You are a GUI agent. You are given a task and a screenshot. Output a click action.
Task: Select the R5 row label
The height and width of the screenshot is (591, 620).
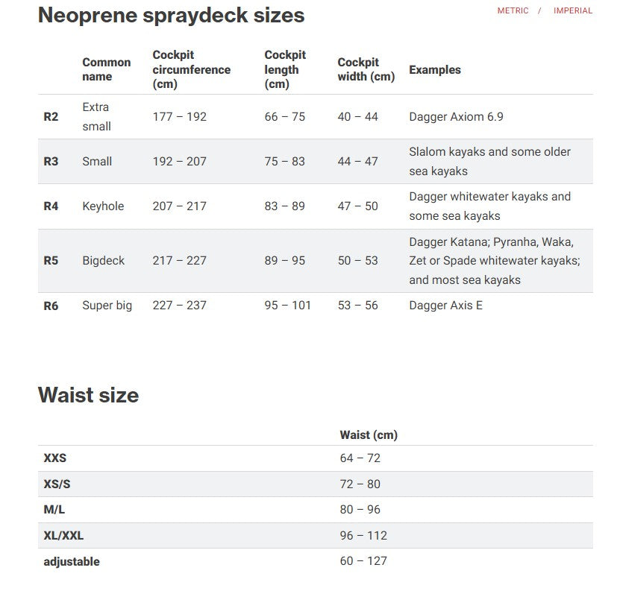(x=51, y=261)
